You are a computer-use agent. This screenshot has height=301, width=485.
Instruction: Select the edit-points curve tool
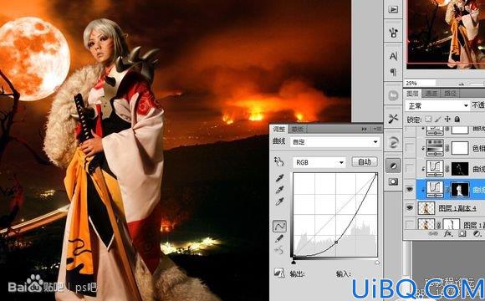(279, 226)
